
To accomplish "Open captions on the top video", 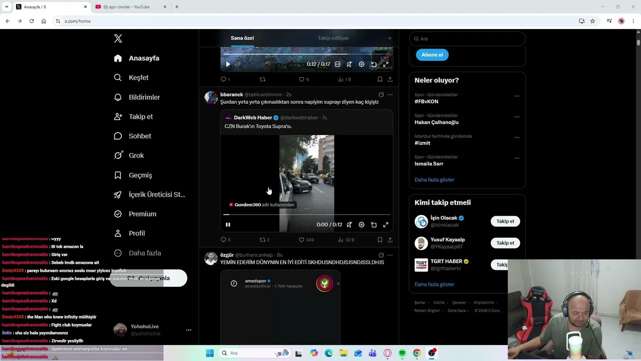I will (x=338, y=64).
